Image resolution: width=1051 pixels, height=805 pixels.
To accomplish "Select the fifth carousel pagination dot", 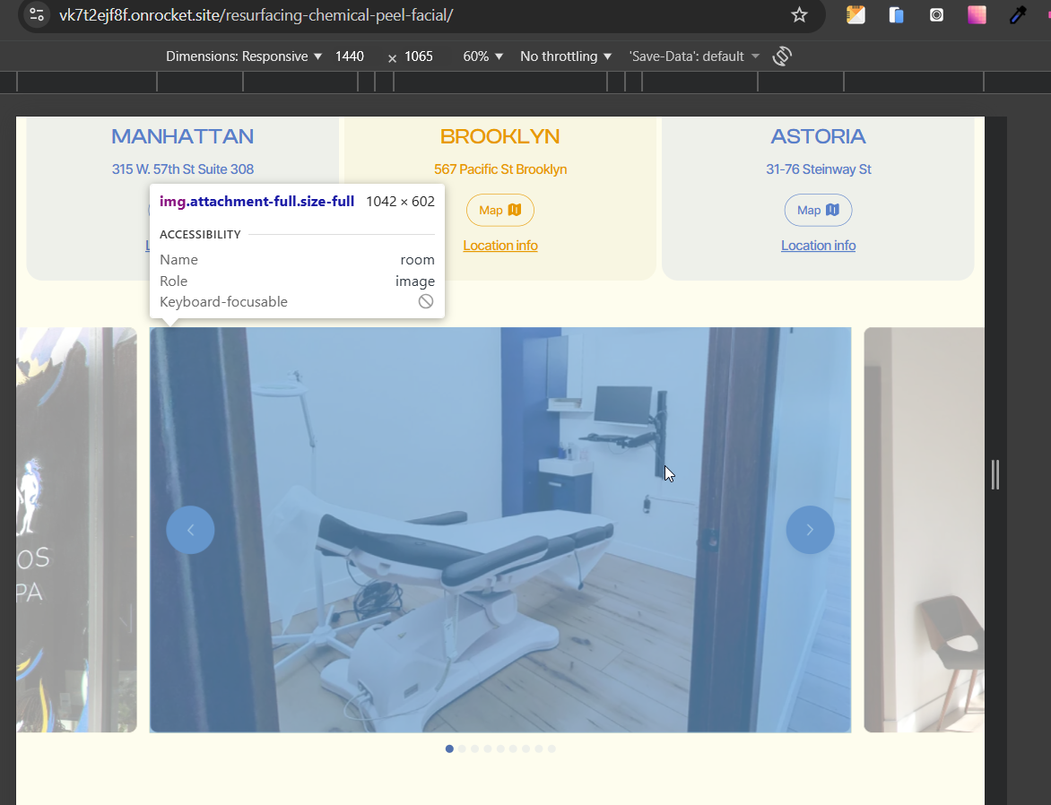I will (500, 749).
